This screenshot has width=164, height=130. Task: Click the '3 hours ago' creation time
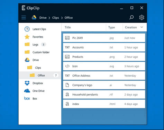(132, 66)
